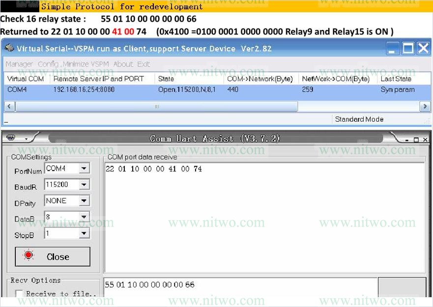The width and height of the screenshot is (433, 307).
Task: Click the horizontal scrollbar thumb under the COM list
Action: coord(156,106)
